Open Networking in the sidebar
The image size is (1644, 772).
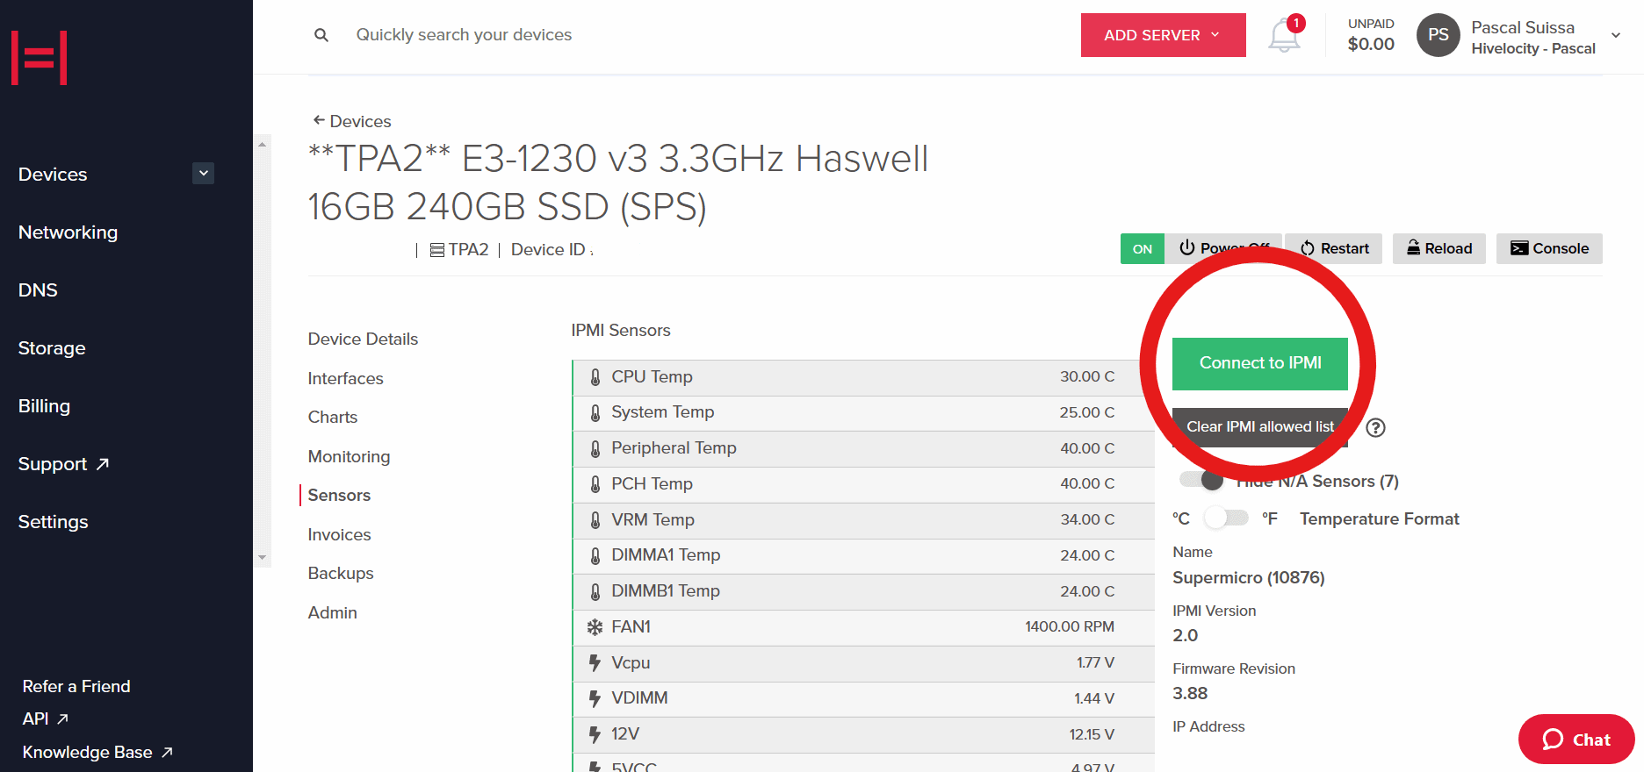click(x=68, y=232)
